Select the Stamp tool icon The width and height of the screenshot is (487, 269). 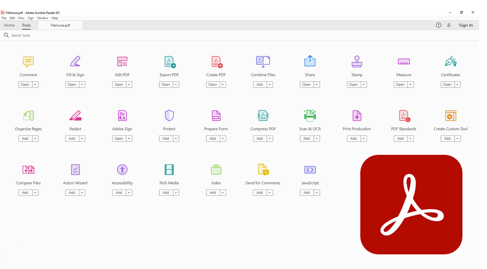[357, 62]
